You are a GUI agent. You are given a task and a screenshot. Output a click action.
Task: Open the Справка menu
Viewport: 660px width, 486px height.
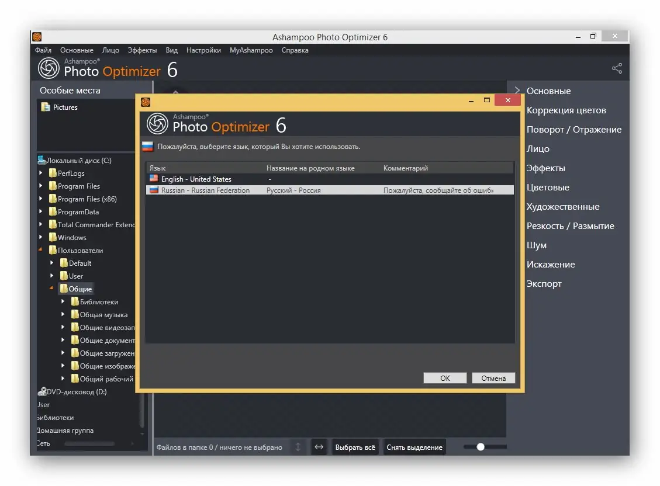click(295, 50)
